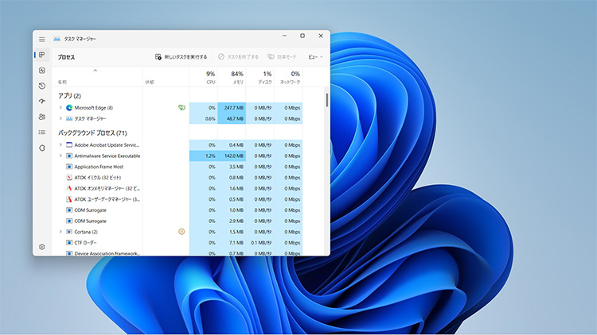Open the Startup apps sidebar icon
Screen dimensions: 597x335
point(42,102)
